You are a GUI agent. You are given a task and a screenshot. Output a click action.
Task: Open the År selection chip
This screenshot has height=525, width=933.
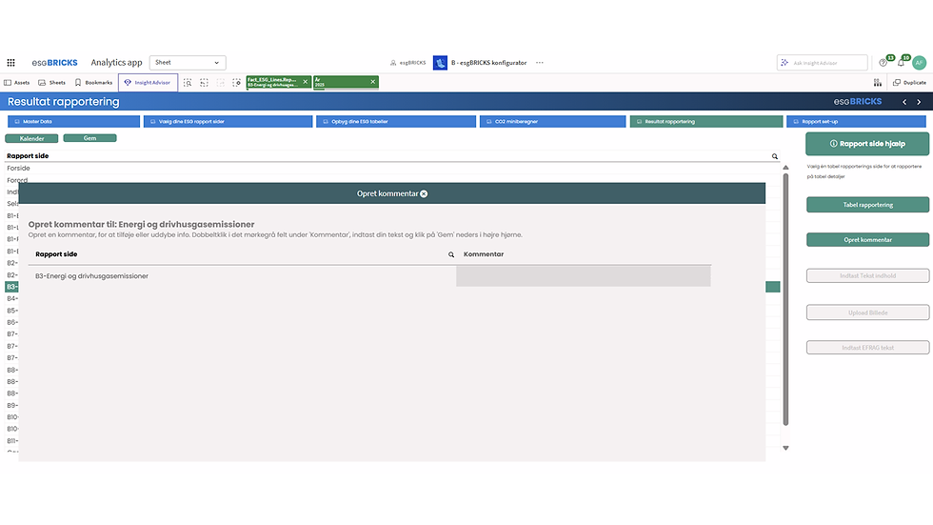coord(341,82)
